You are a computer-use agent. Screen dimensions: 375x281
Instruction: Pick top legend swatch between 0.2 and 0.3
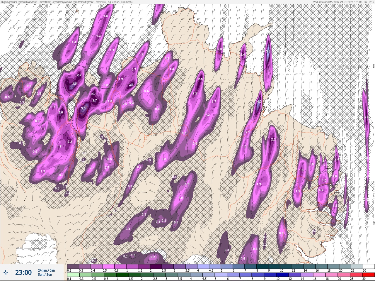tap(73, 267)
